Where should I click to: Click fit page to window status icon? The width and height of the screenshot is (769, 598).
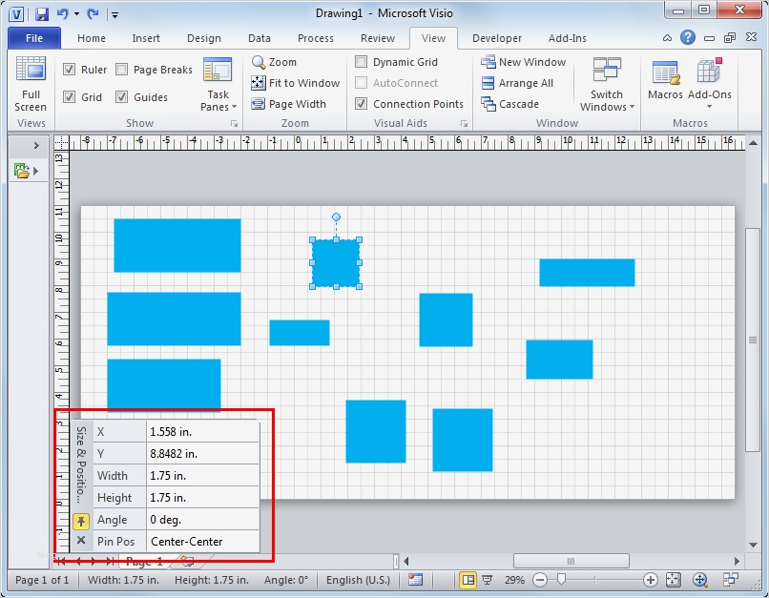[674, 580]
